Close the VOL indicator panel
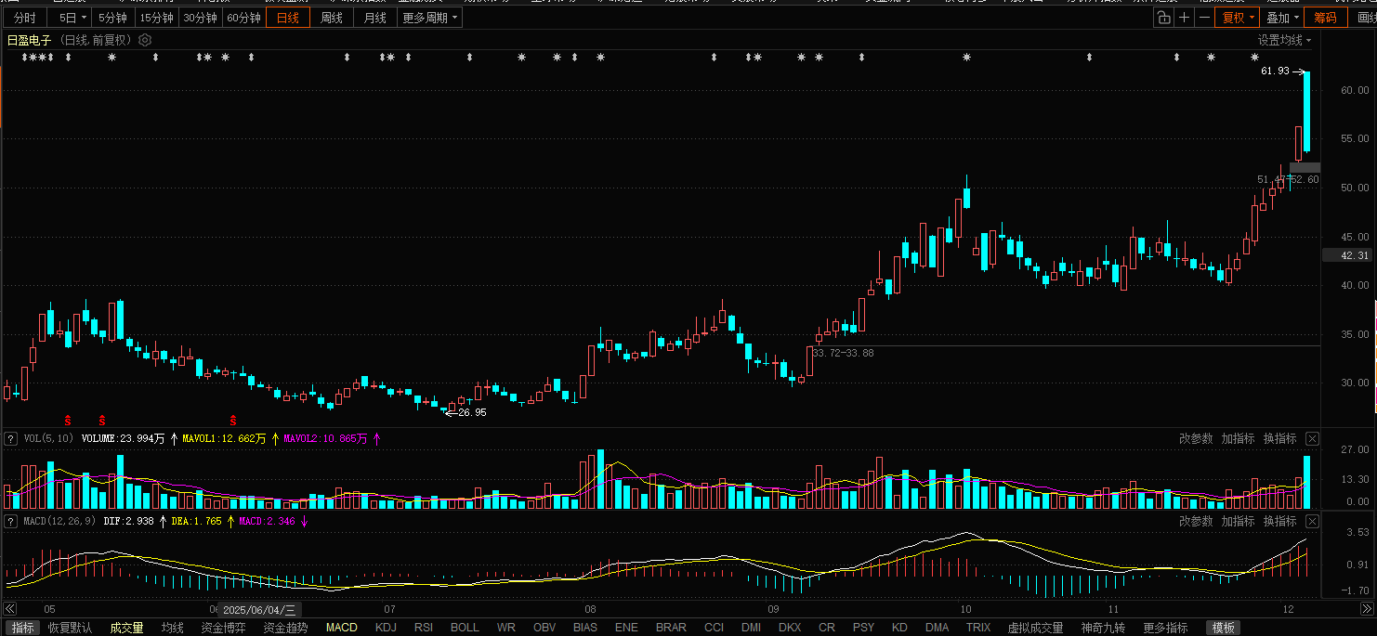Screen dimensions: 1377x636 pos(1312,439)
